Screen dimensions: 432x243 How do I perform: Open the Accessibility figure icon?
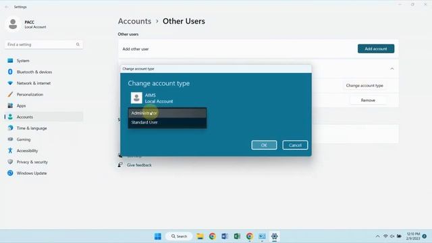[x=10, y=151]
